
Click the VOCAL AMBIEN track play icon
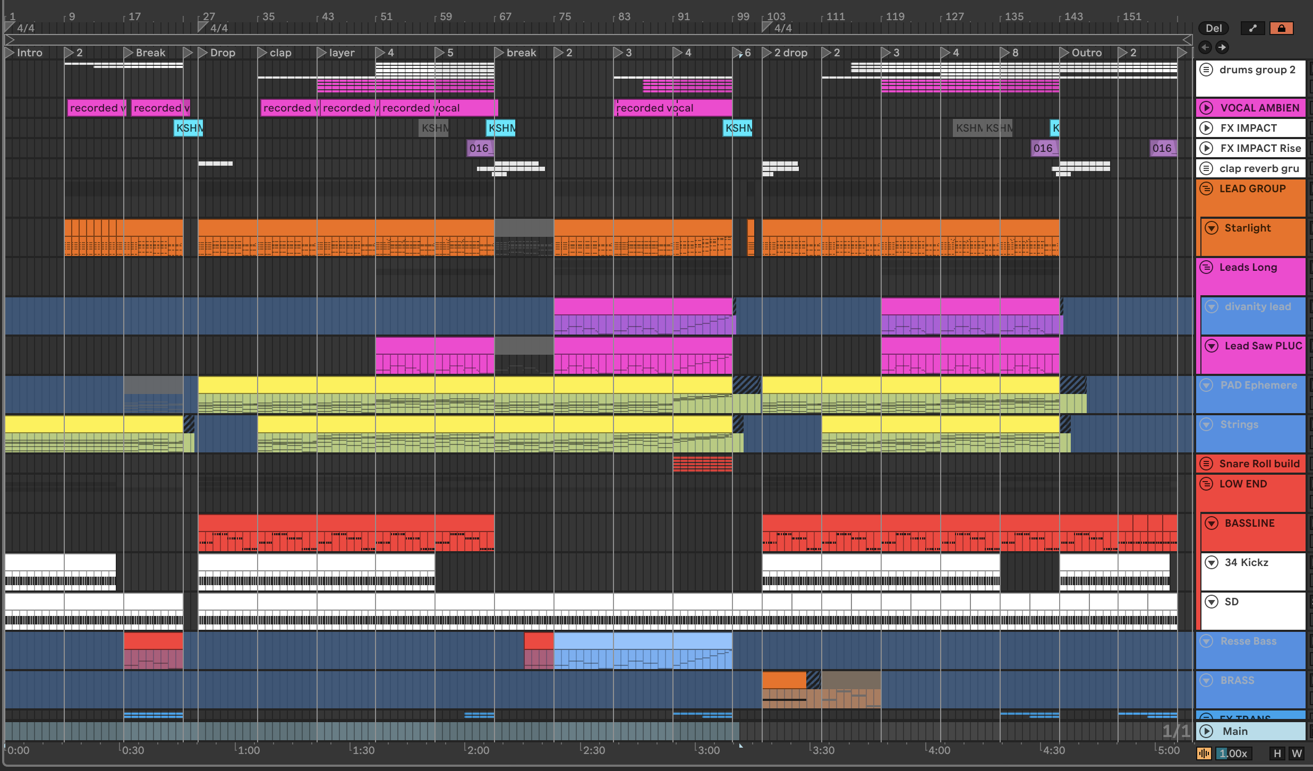coord(1207,108)
